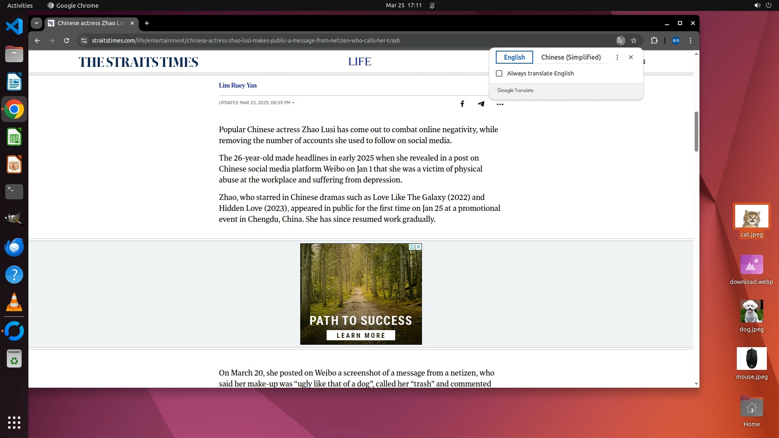The height and width of the screenshot is (438, 779).
Task: Share article via Facebook icon
Action: 462,104
